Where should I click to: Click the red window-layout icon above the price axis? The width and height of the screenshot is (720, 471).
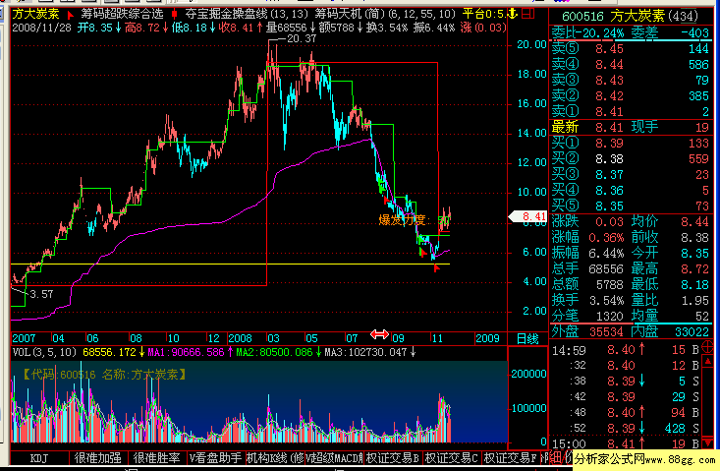(527, 14)
